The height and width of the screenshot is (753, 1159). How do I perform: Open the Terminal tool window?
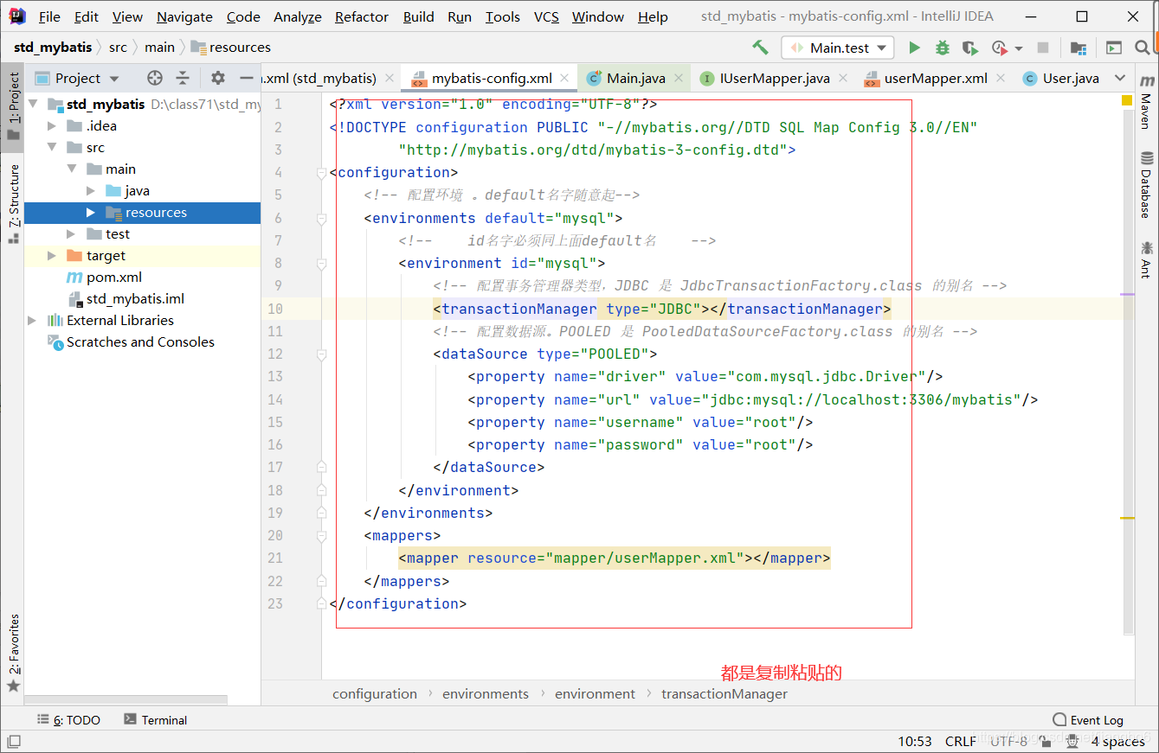point(155,720)
